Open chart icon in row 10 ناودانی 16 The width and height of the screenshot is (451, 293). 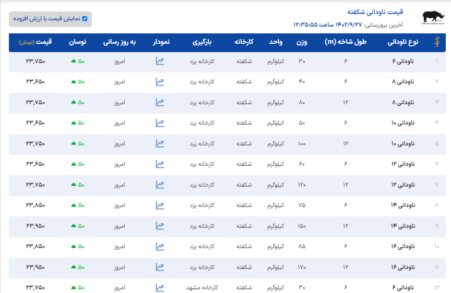click(x=160, y=247)
